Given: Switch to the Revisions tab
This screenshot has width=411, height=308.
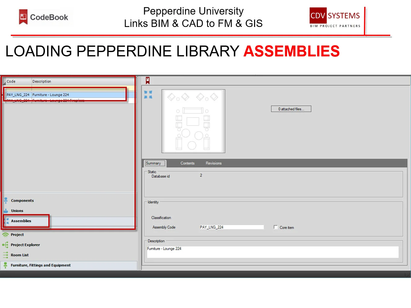Looking at the screenshot, I should pos(214,163).
